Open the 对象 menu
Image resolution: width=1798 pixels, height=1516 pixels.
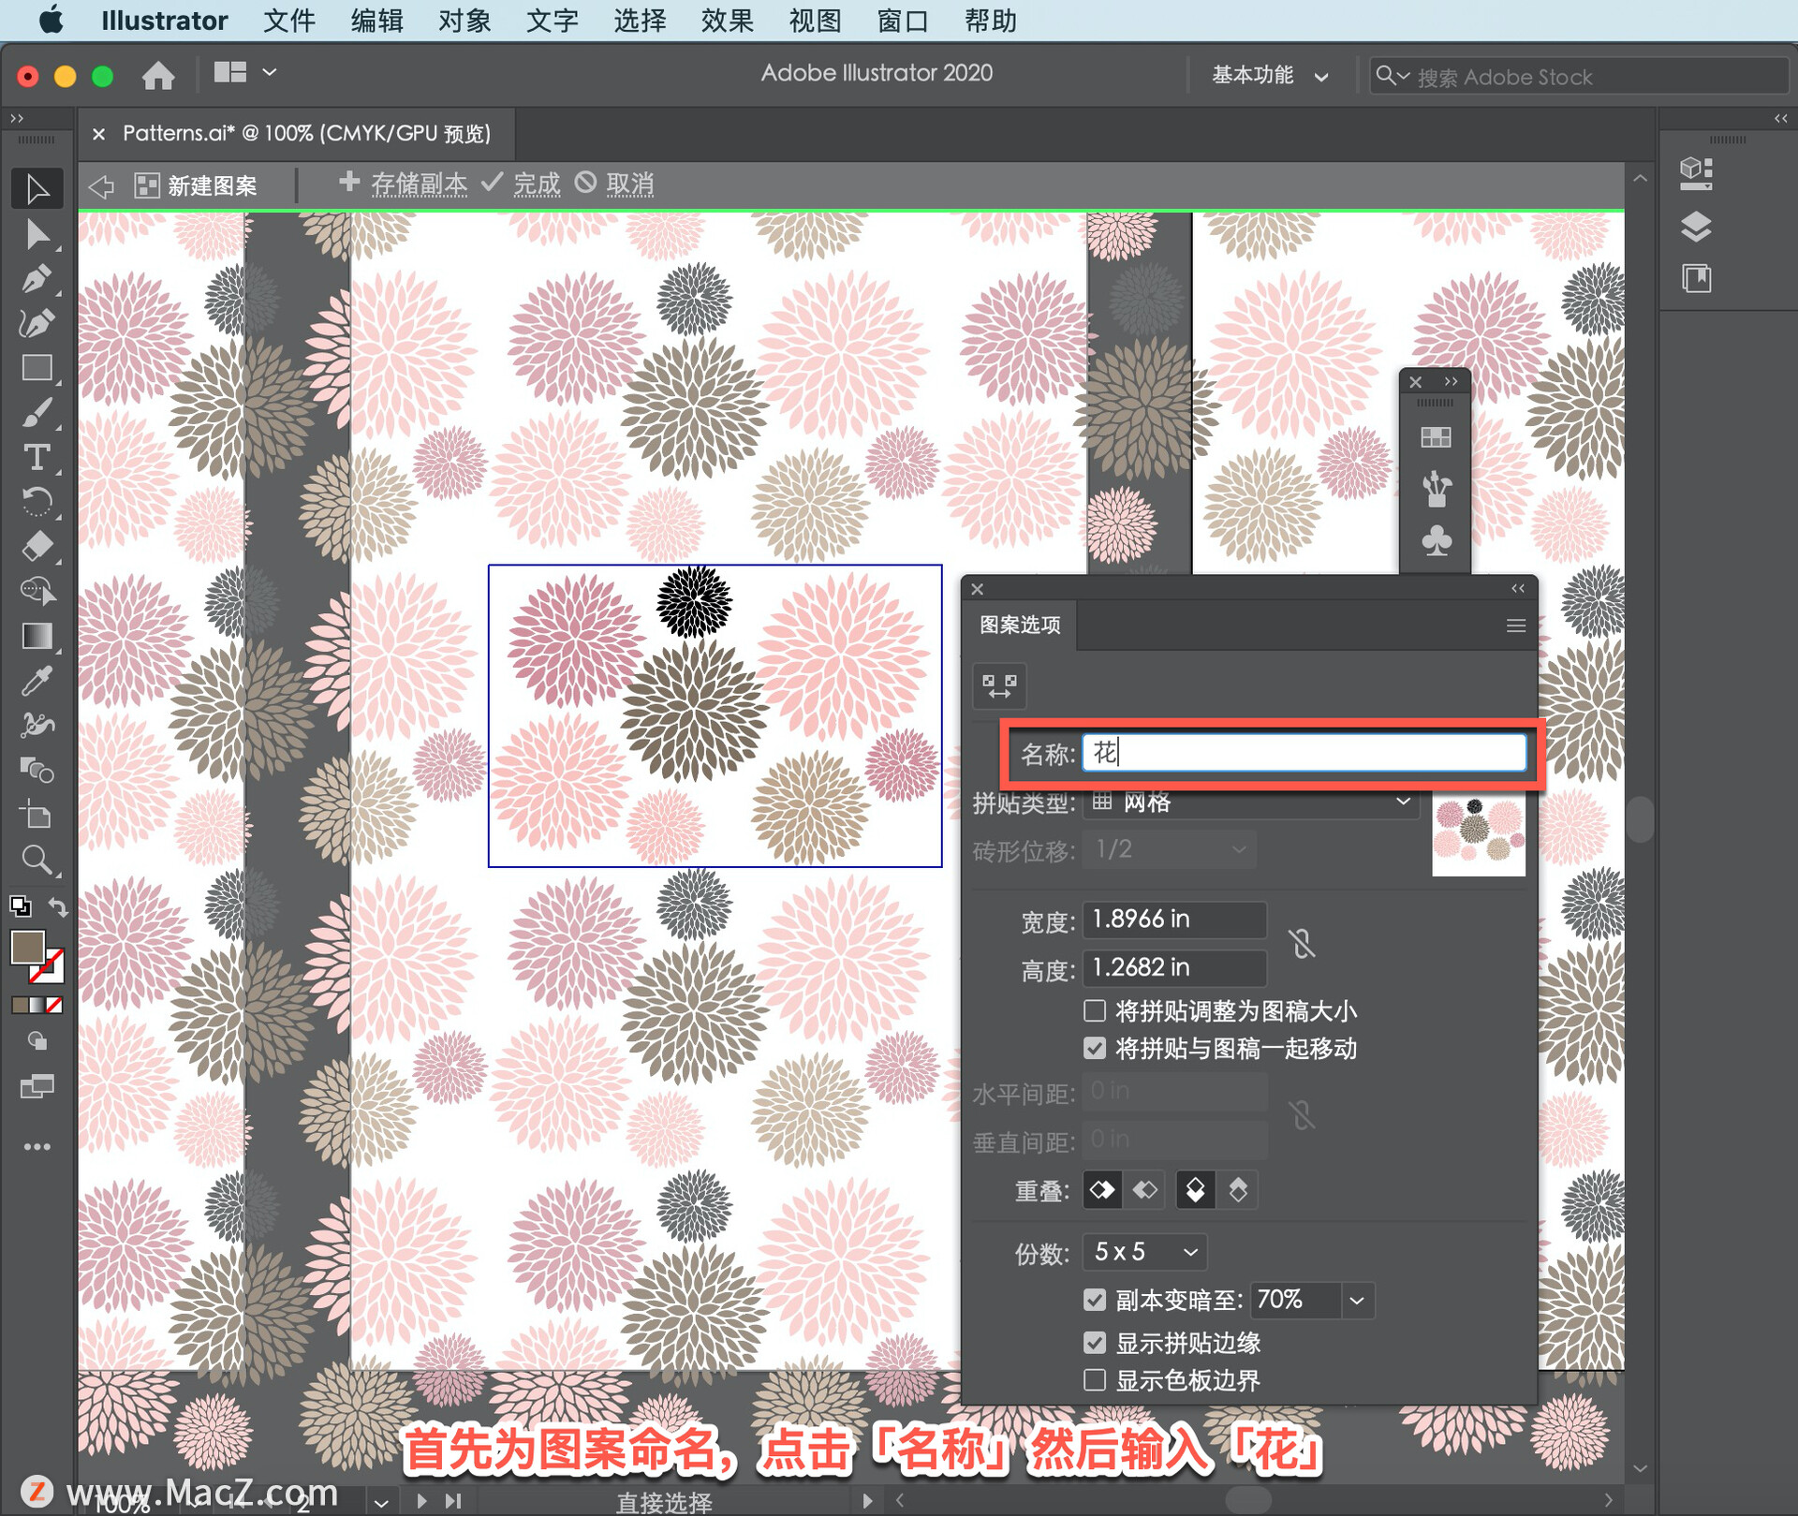coord(464,21)
